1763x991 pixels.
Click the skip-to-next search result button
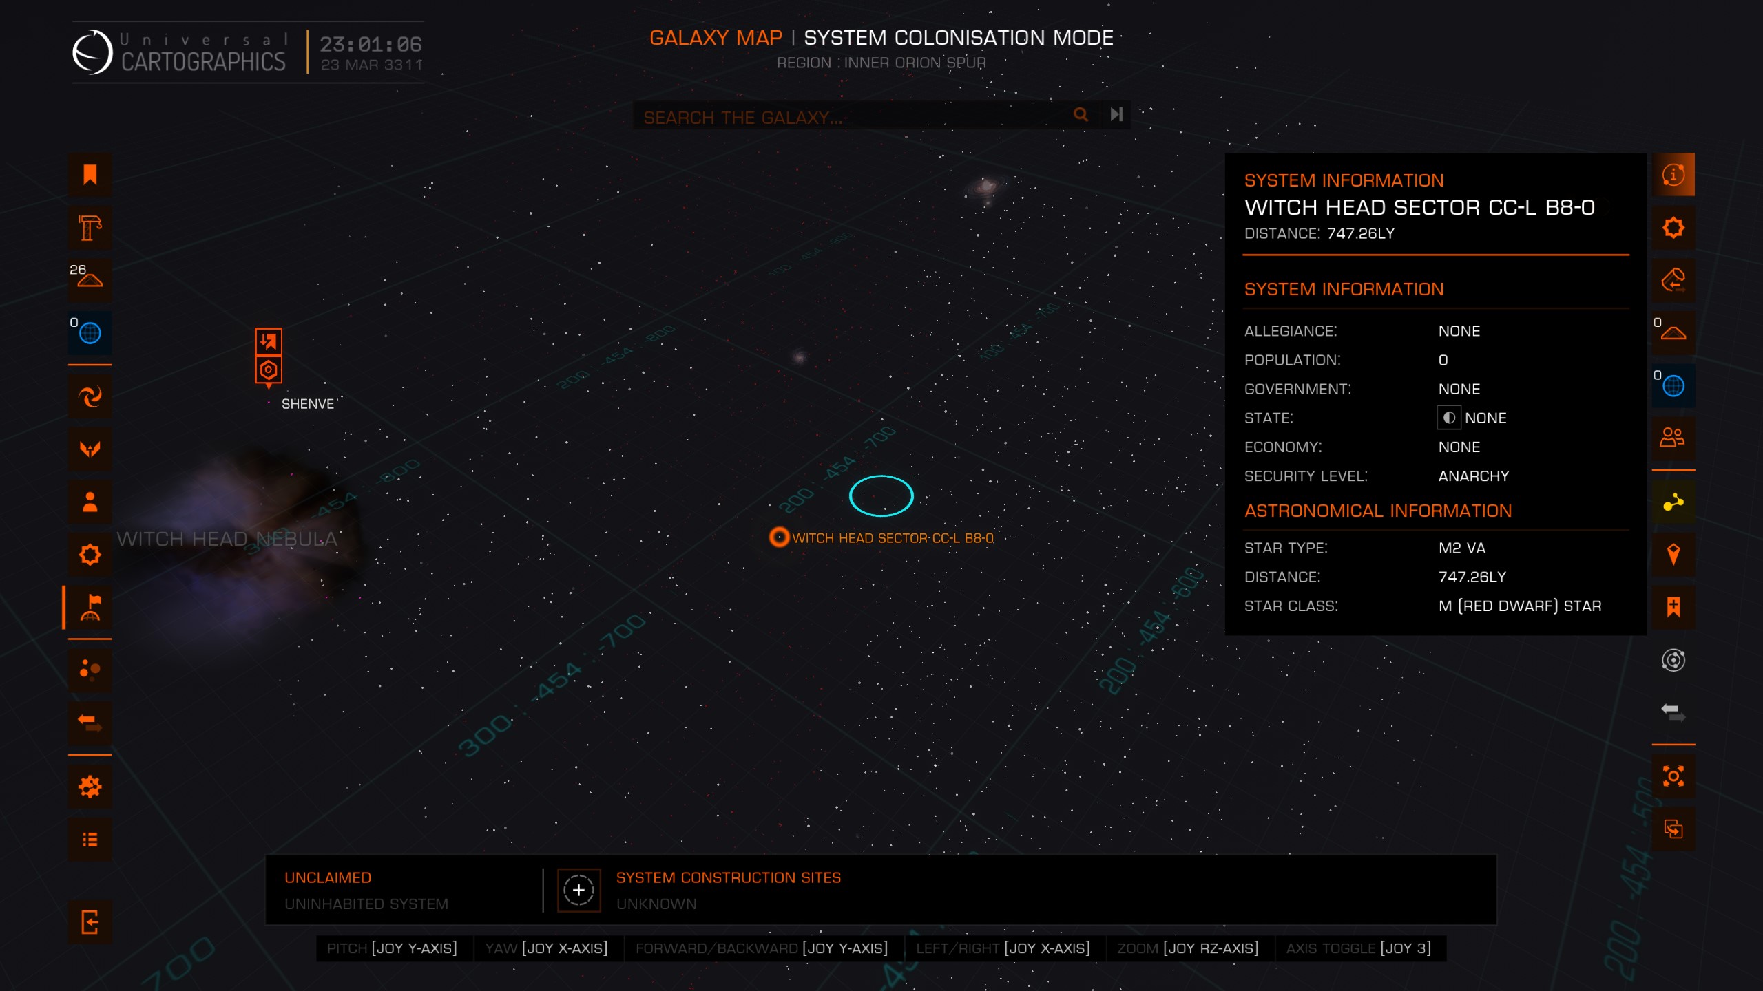(1116, 115)
